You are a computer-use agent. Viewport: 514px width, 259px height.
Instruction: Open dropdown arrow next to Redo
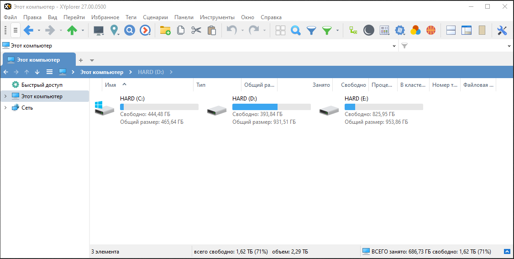pos(264,31)
